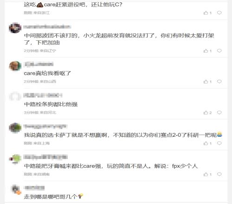Like the 选卡萨丁 comment from 上海
The height and width of the screenshot is (204, 232).
point(207,143)
